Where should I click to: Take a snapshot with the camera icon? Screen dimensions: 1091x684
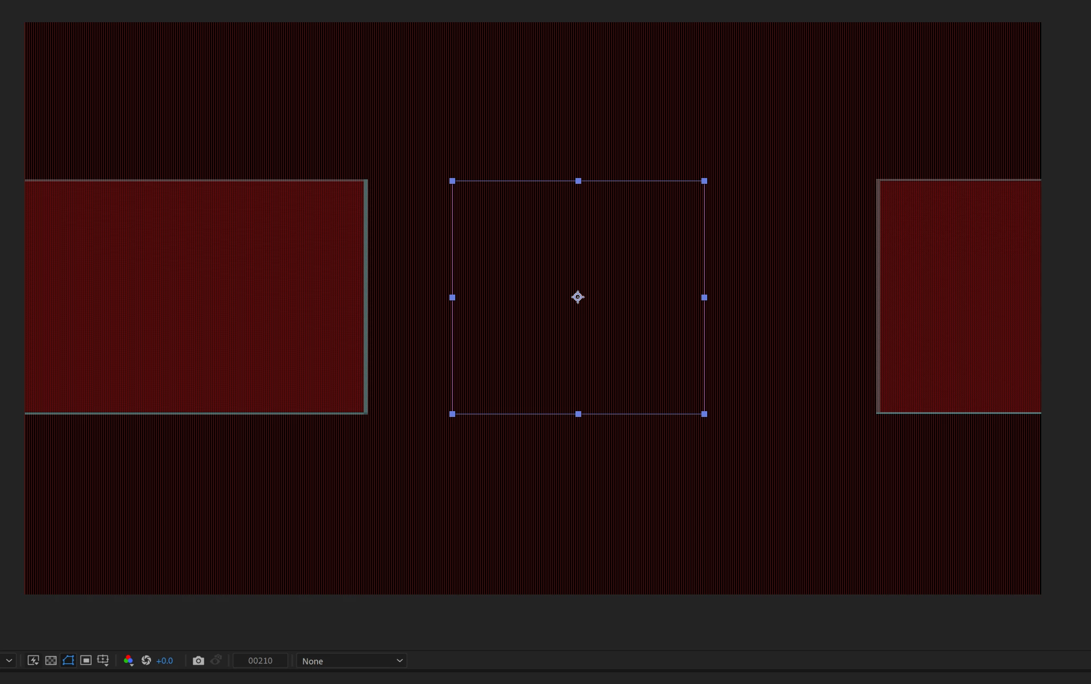coord(198,660)
